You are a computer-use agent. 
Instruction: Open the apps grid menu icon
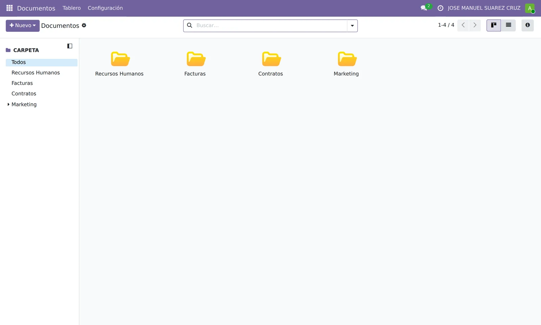pos(9,8)
